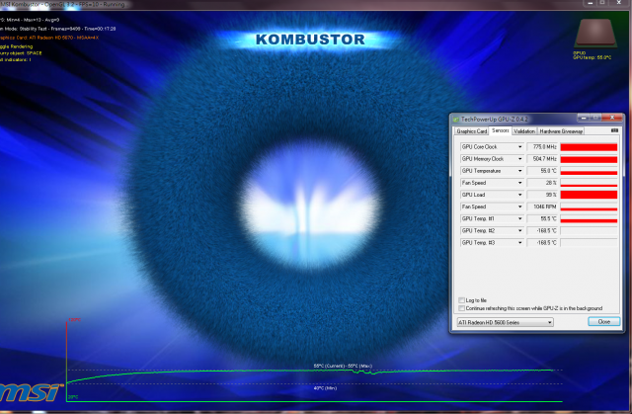This screenshot has height=414, width=632.
Task: Click the Graphics Card ATI Radeon overlay line
Action: (x=49, y=38)
